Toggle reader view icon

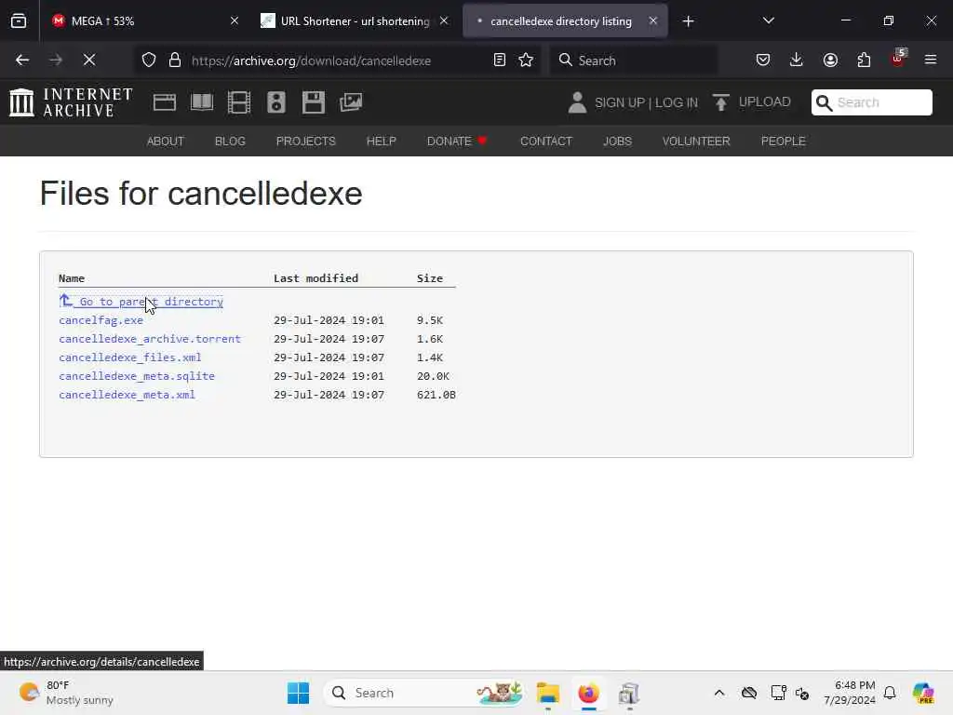click(x=500, y=61)
